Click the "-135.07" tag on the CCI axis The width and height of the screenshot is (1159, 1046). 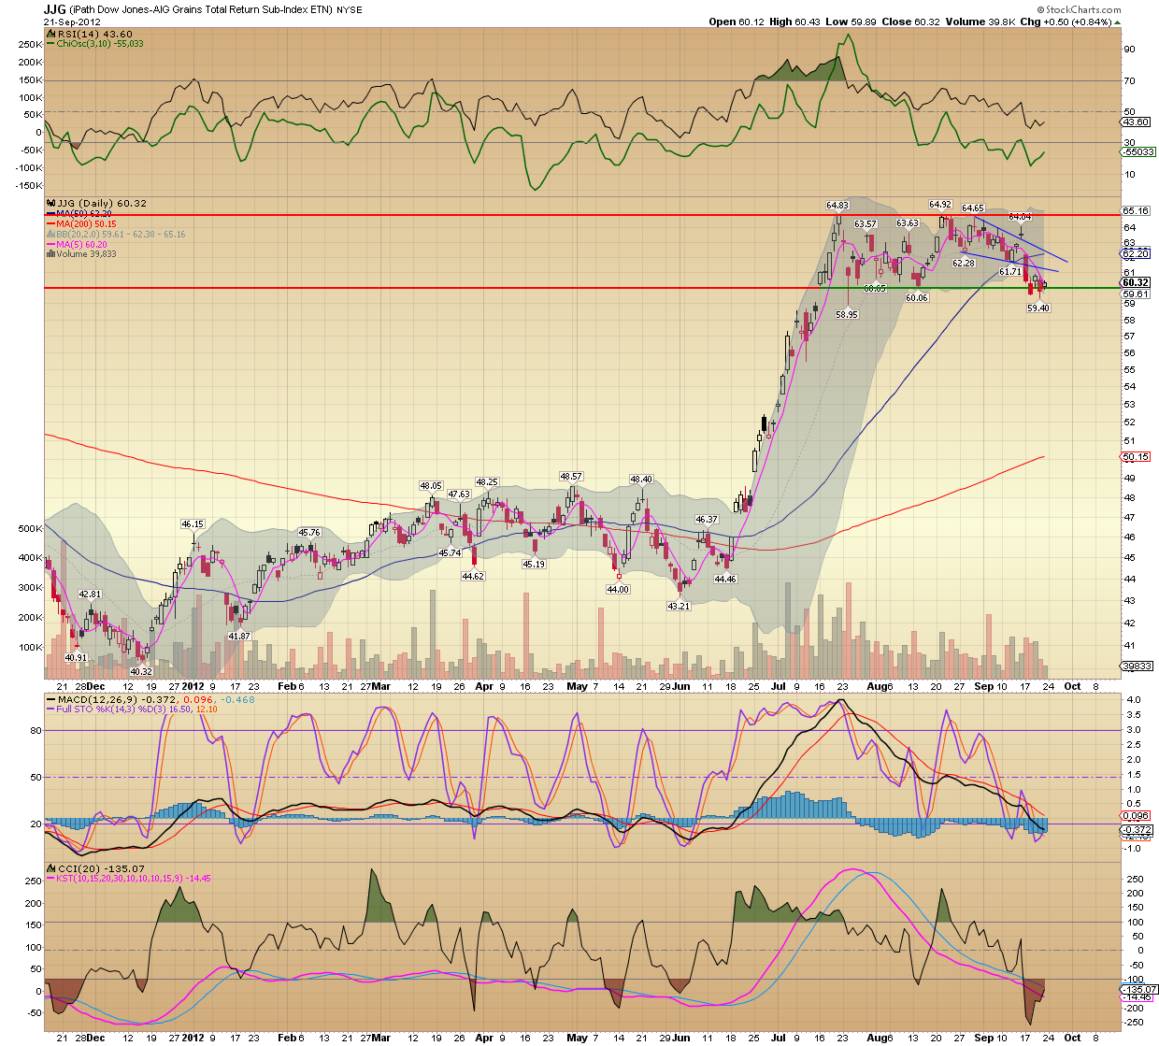(x=1138, y=989)
